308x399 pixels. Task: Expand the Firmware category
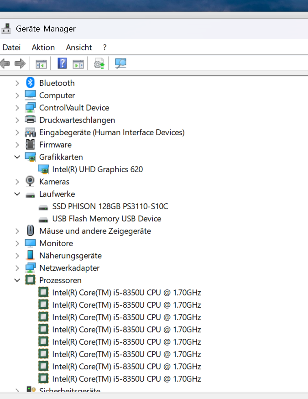[x=17, y=145]
